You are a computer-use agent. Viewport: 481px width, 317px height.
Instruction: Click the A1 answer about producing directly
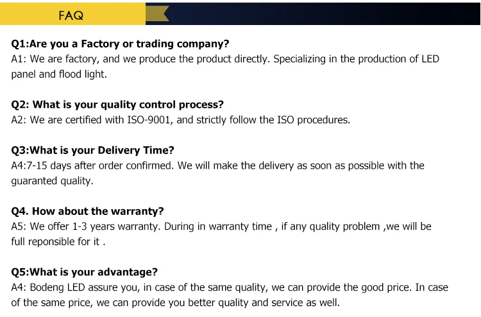point(224,59)
